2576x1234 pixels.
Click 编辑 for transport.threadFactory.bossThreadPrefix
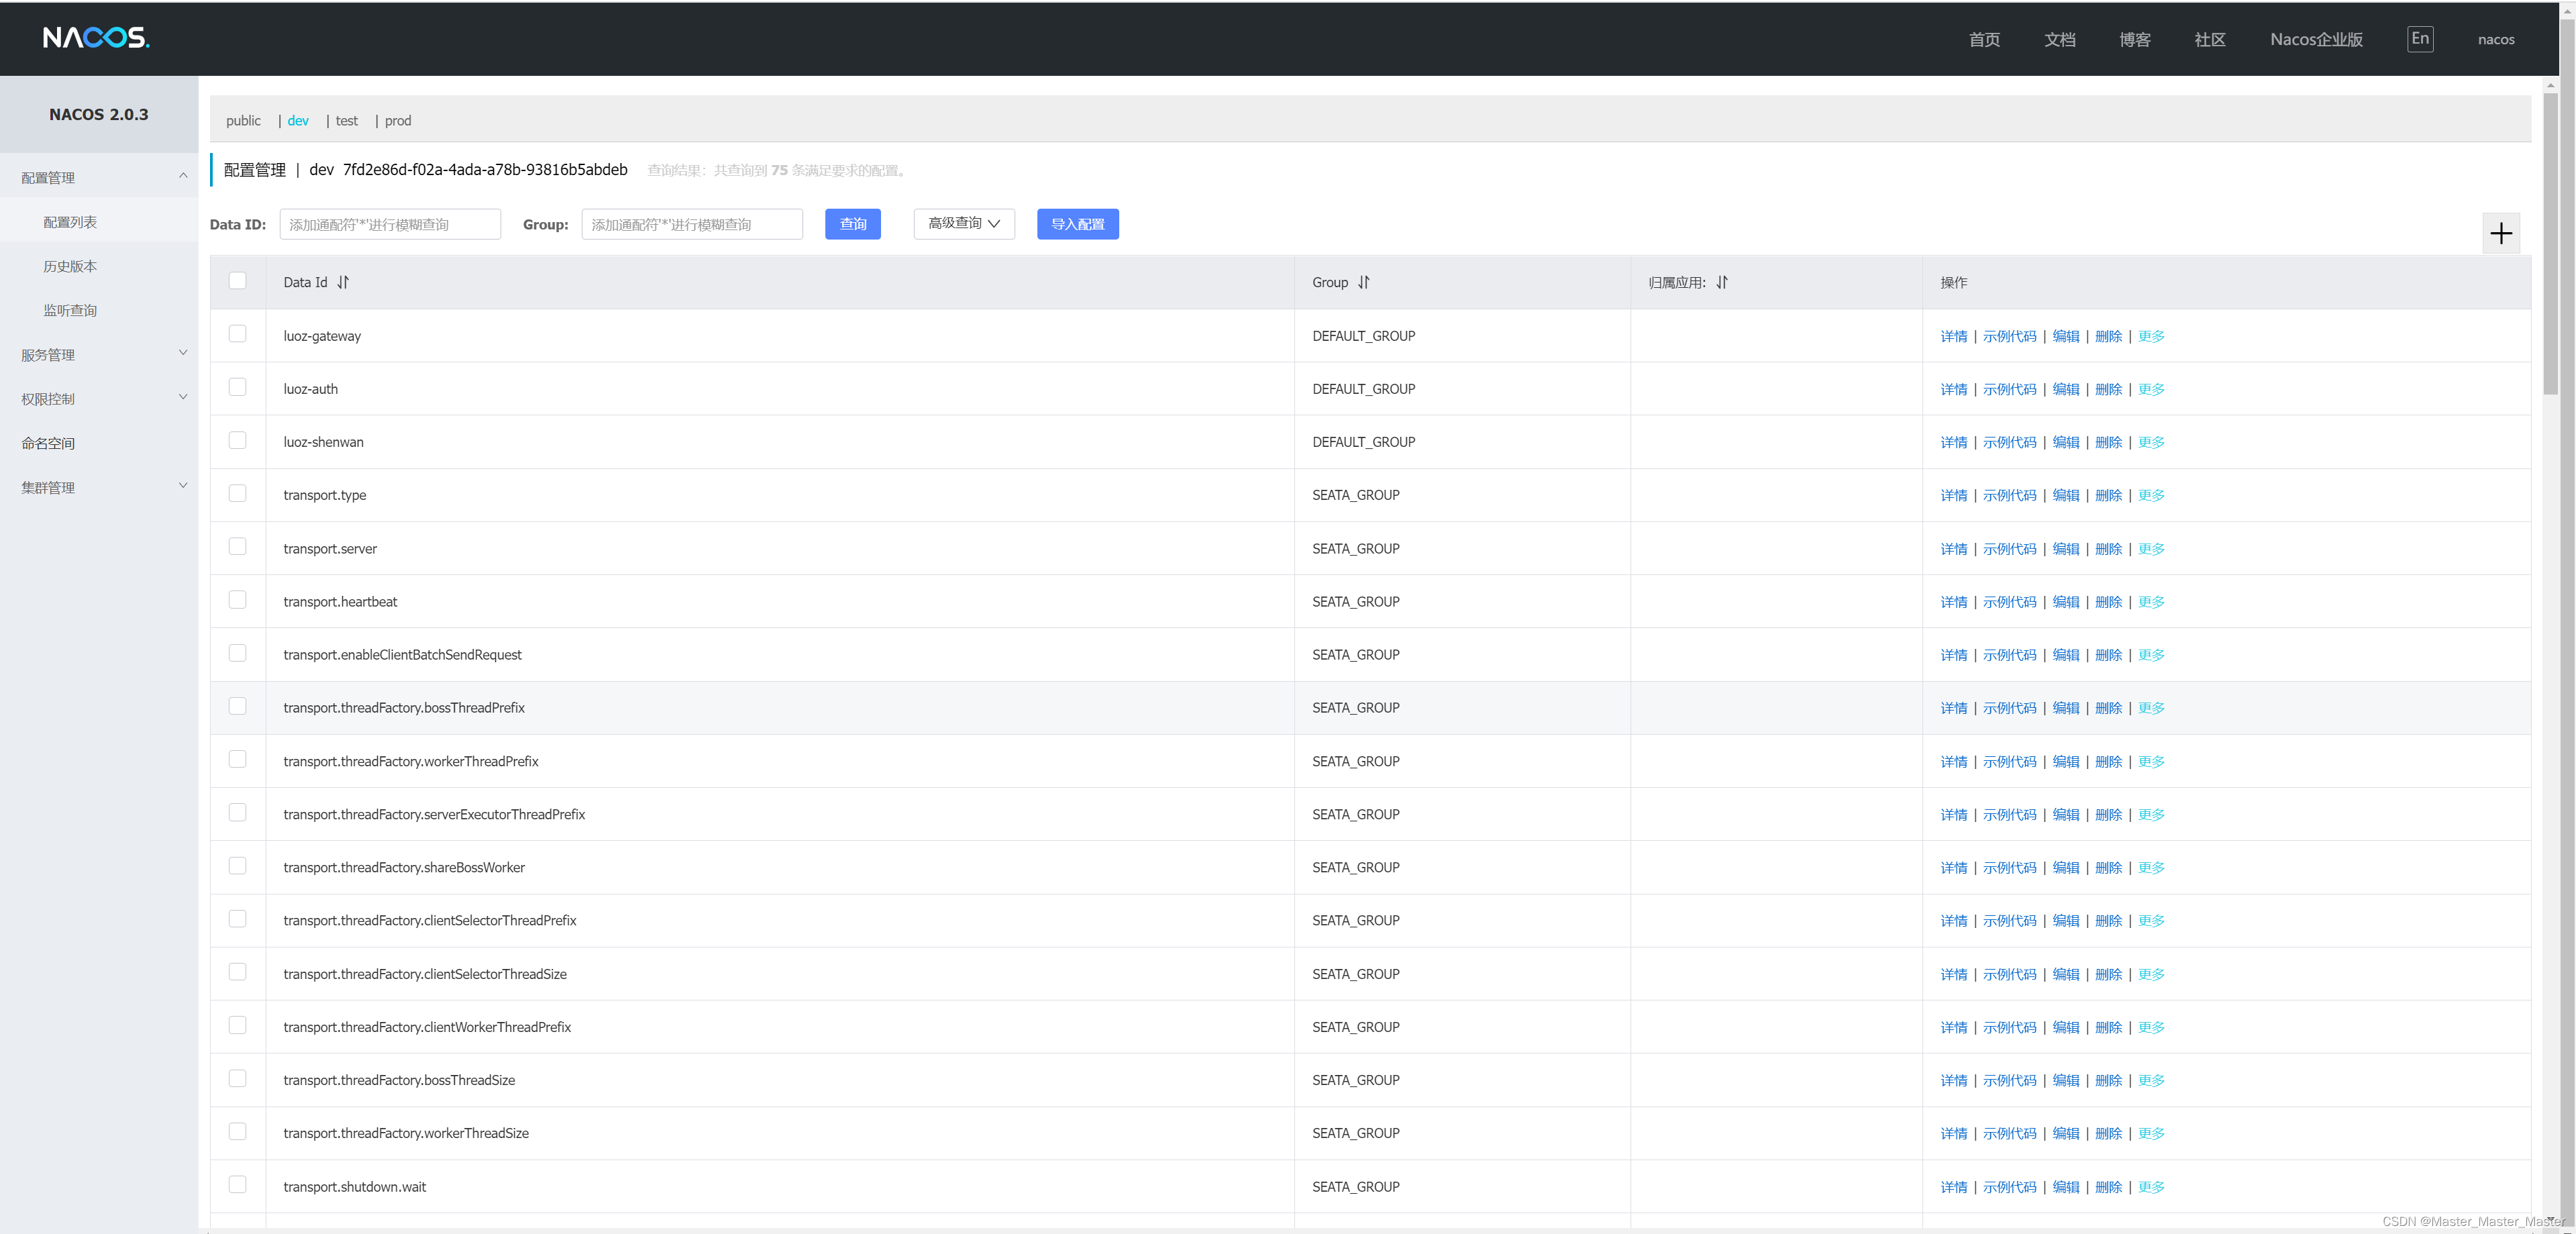click(2065, 708)
